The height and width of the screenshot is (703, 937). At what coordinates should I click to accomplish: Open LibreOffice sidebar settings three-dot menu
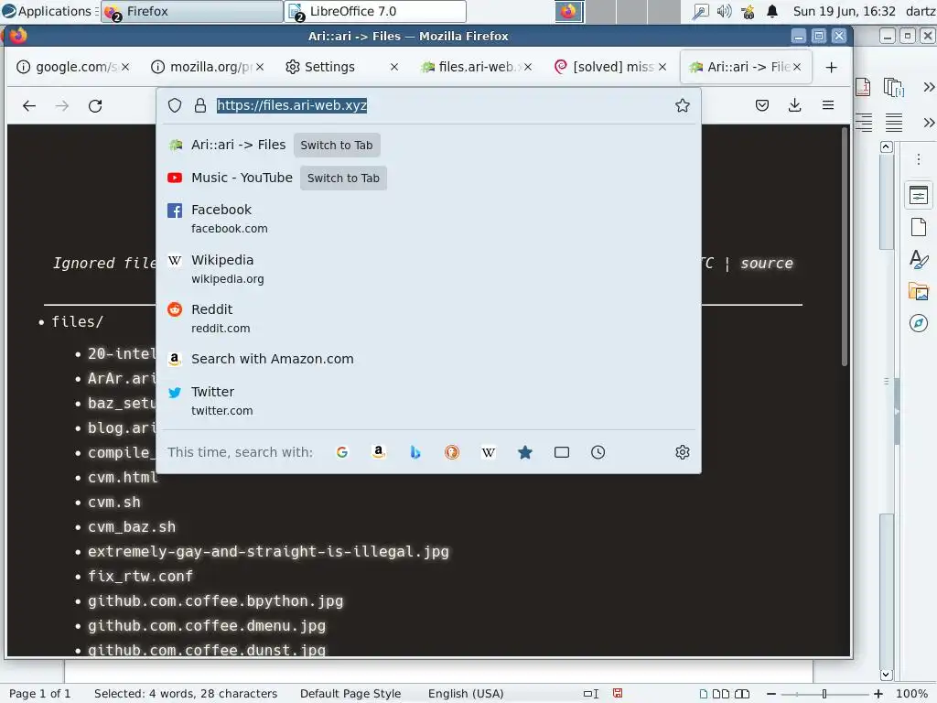919,159
